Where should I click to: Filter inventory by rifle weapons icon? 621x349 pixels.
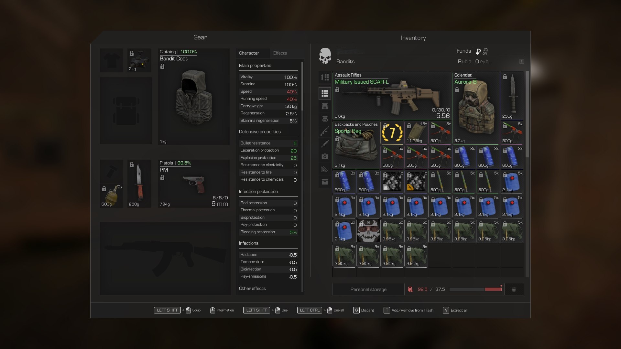[325, 132]
